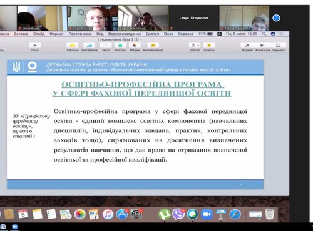313x231 pixels.
Task: Click the slide definition paragraph text
Action: tap(150, 135)
